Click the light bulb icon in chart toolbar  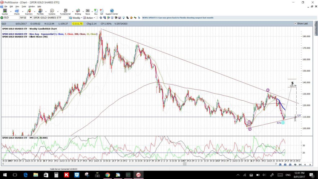pyautogui.click(x=124, y=18)
